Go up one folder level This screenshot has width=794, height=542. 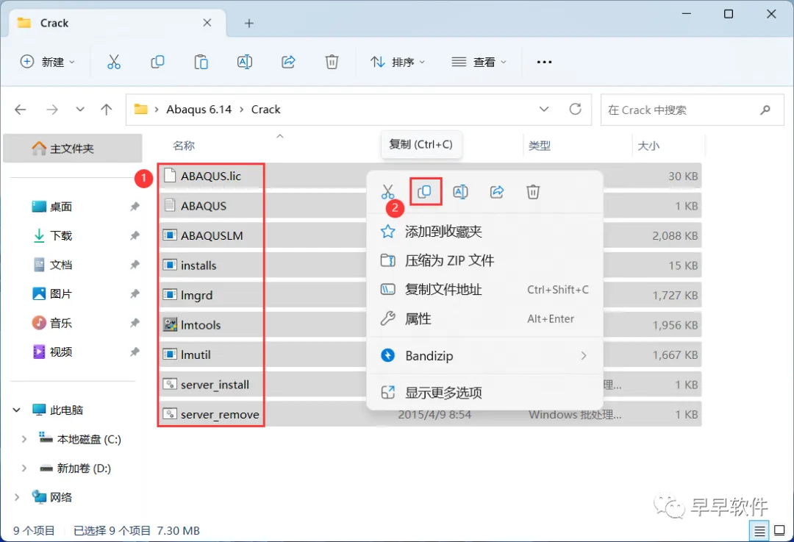click(107, 110)
